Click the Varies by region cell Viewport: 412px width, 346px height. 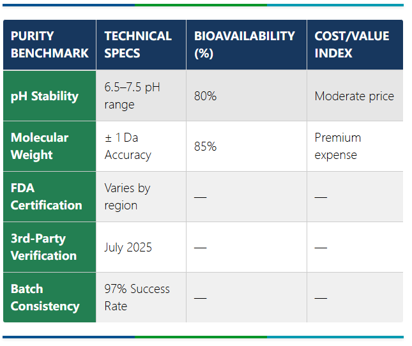point(127,197)
